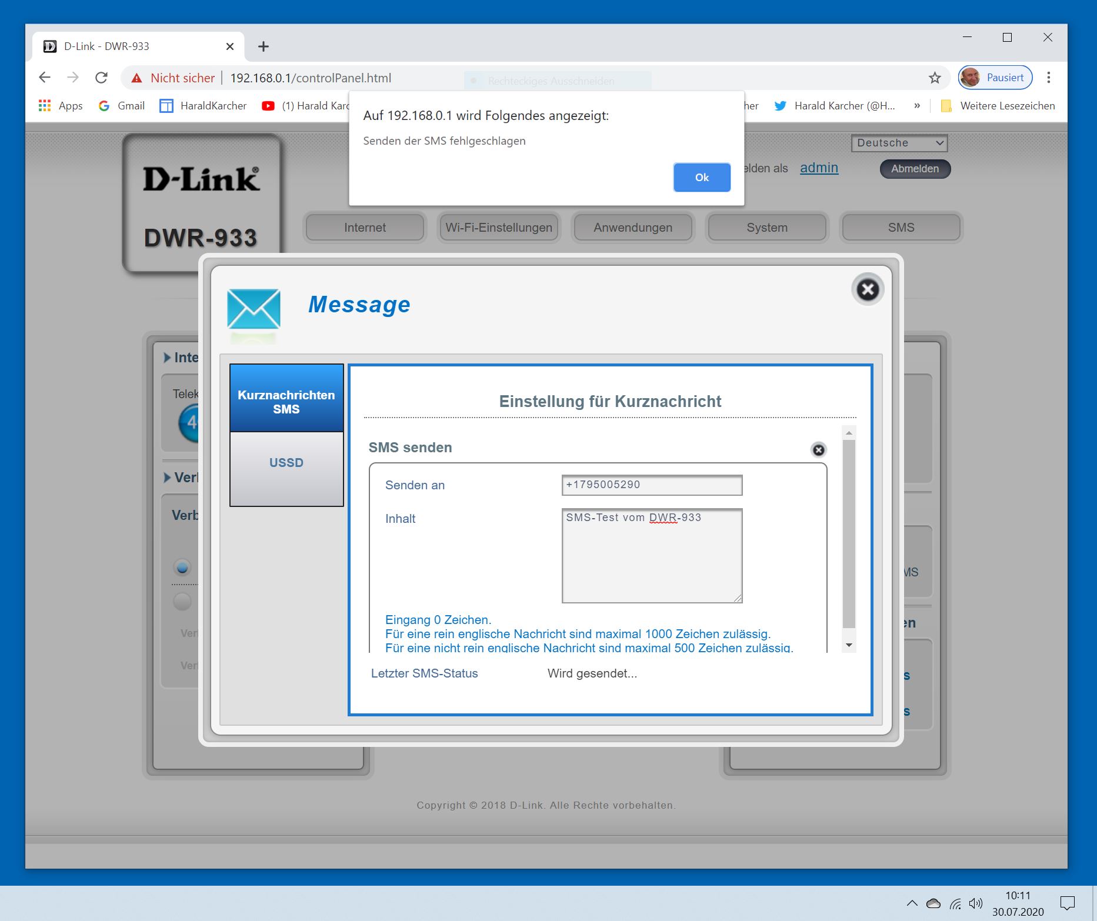Click Ok in the SMS failed alert
The image size is (1097, 921).
coord(702,178)
